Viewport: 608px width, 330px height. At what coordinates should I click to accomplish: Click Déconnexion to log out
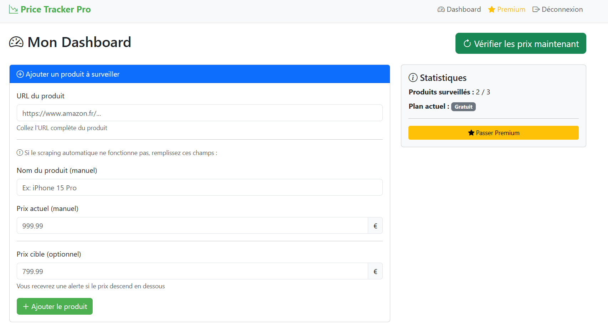pyautogui.click(x=561, y=9)
